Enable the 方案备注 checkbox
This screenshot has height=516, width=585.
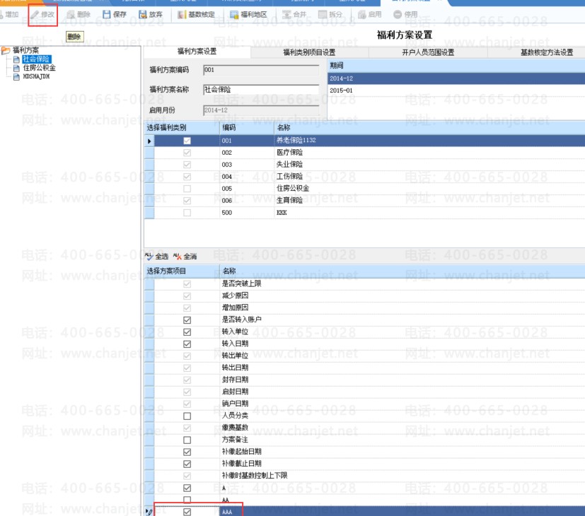pyautogui.click(x=187, y=440)
